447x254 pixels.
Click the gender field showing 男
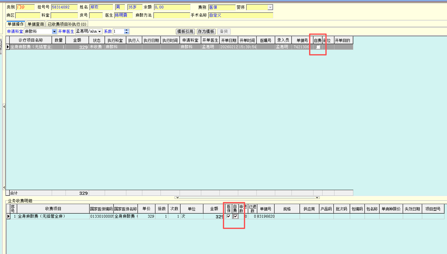(x=120, y=7)
